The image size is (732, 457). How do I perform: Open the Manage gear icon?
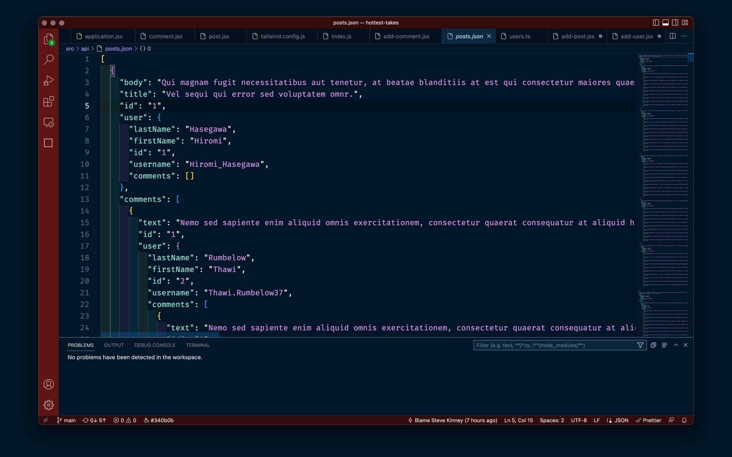click(x=48, y=405)
